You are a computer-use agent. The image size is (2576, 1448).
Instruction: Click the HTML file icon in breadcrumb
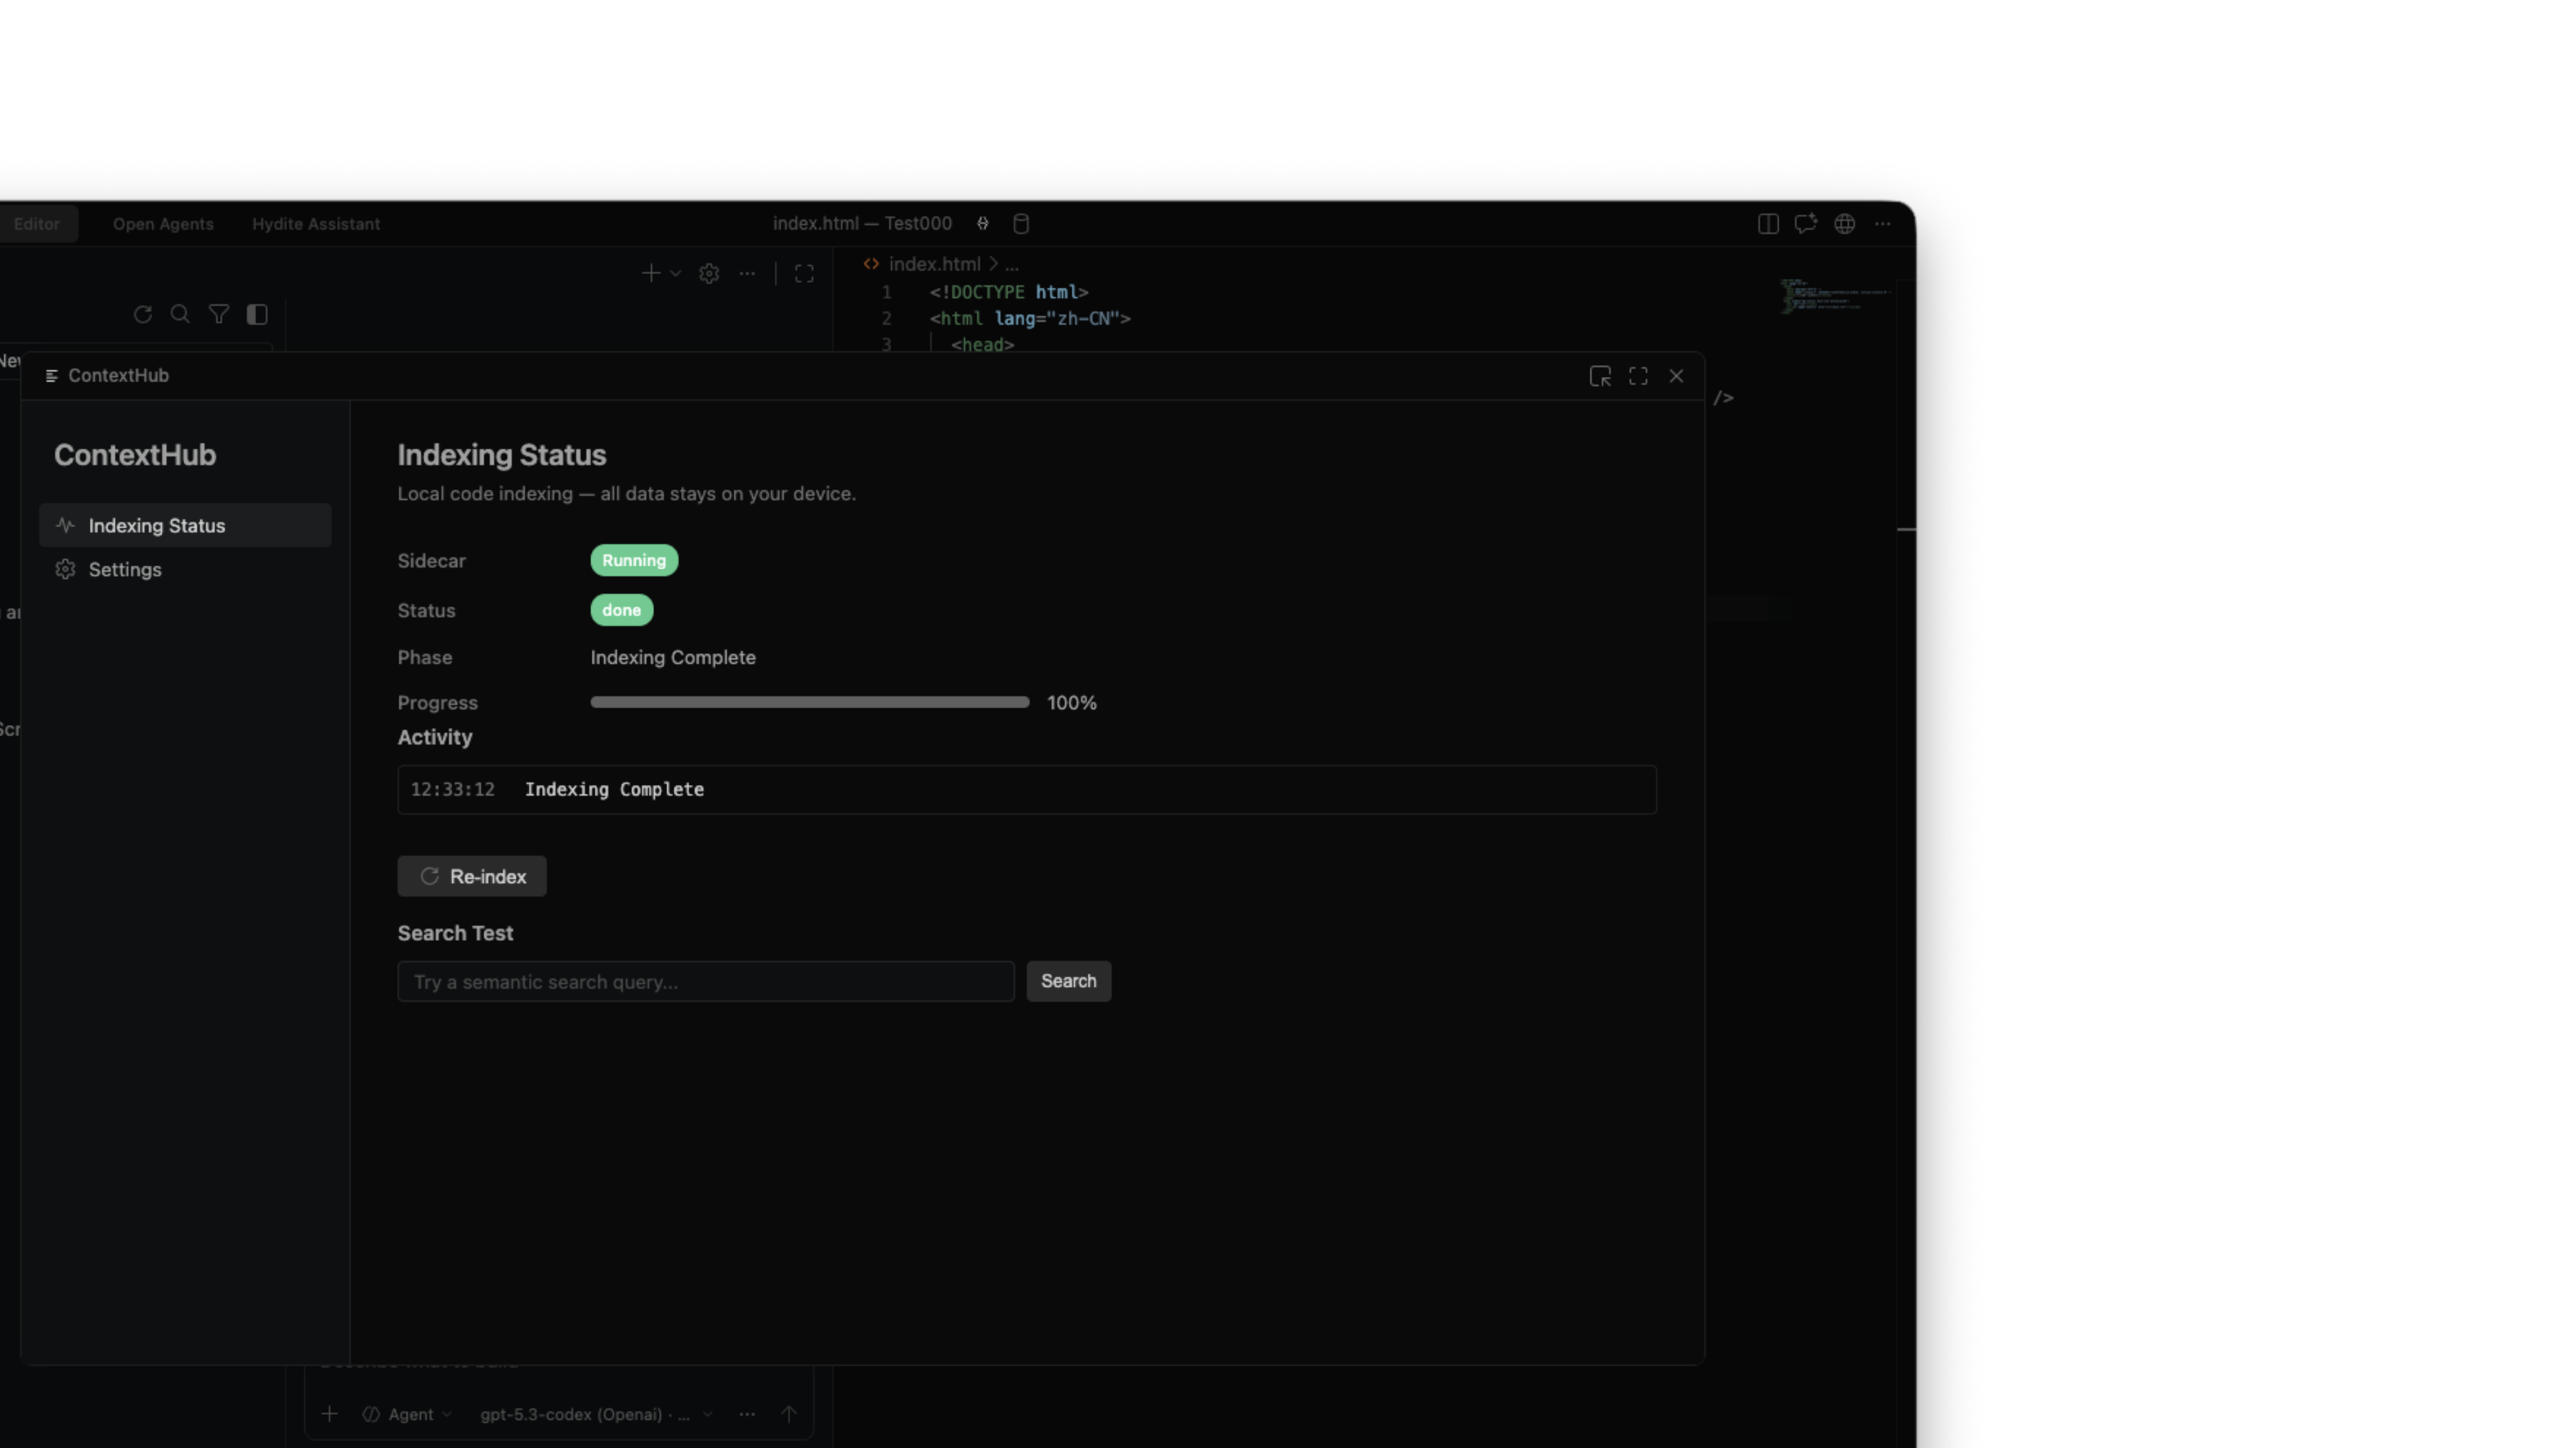click(871, 264)
